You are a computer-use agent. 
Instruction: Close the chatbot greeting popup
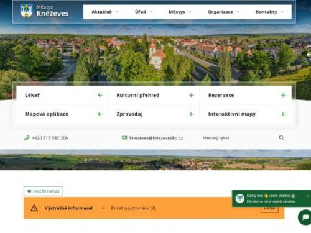click(307, 196)
